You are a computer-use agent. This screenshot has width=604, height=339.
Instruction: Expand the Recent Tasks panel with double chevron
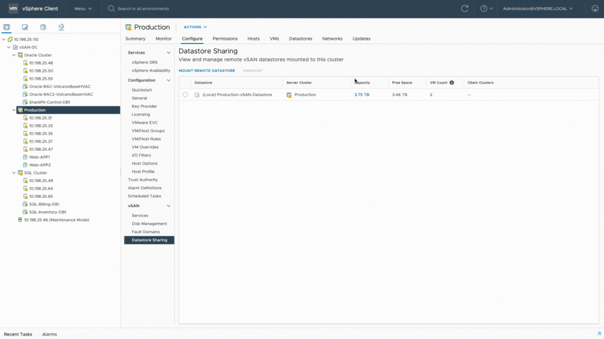pos(599,334)
